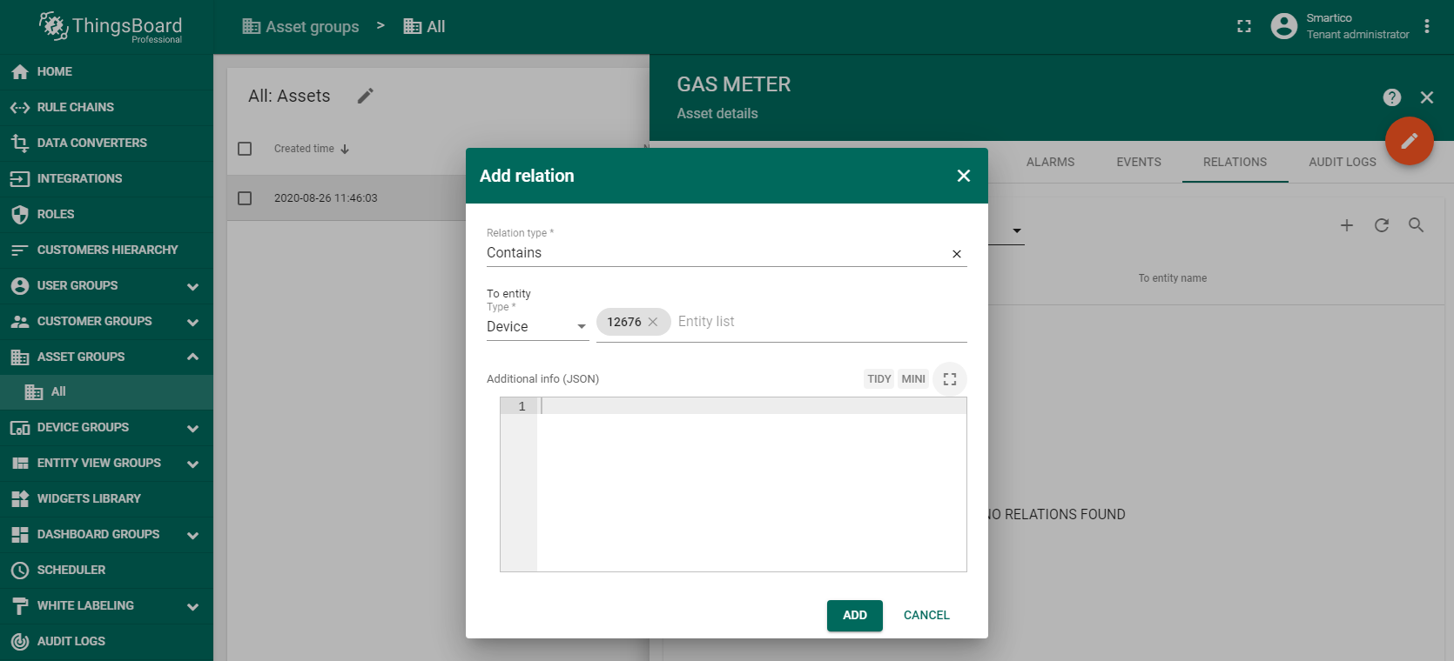Collapse the Asset Groups menu
The width and height of the screenshot is (1454, 661).
[x=192, y=357]
